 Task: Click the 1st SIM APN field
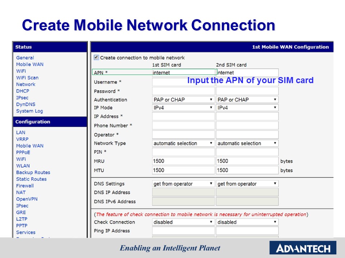(183, 72)
